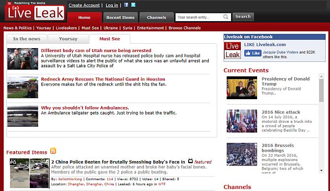Click Redneck Army Houston thumbnail
This screenshot has width=330, height=191.
[23, 87]
